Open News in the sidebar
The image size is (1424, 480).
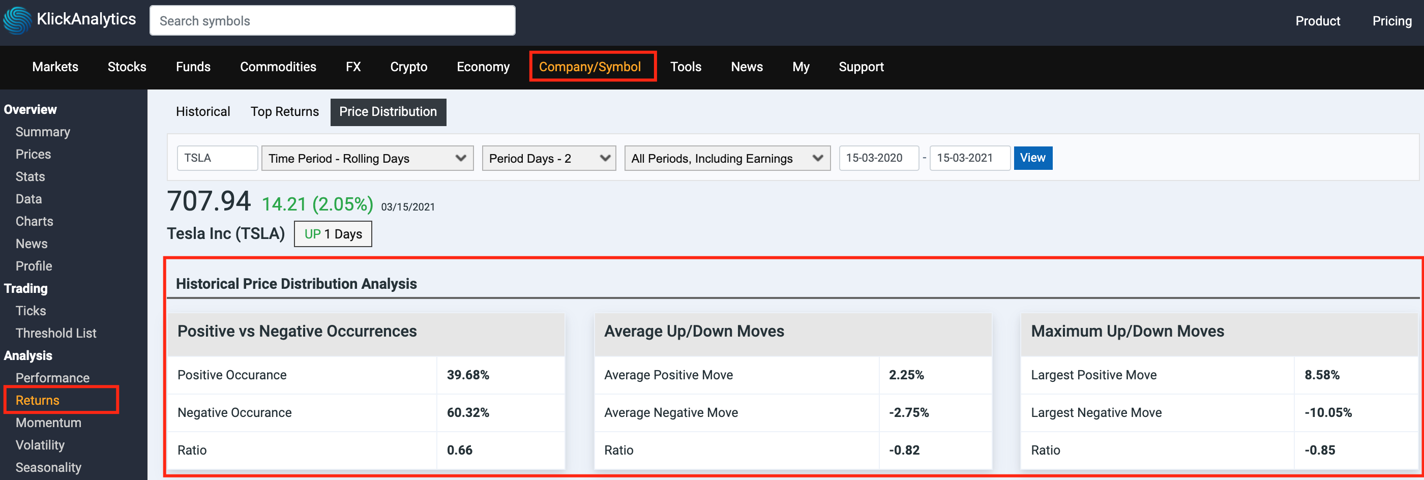(x=31, y=244)
